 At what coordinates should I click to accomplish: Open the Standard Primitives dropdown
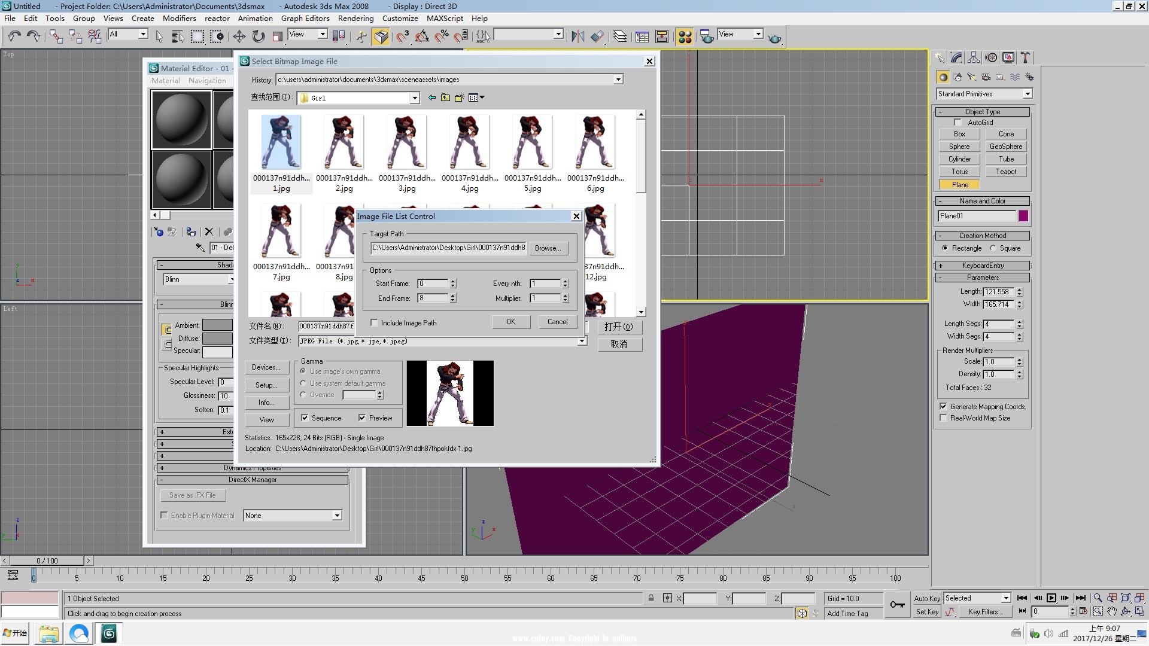tap(1027, 94)
